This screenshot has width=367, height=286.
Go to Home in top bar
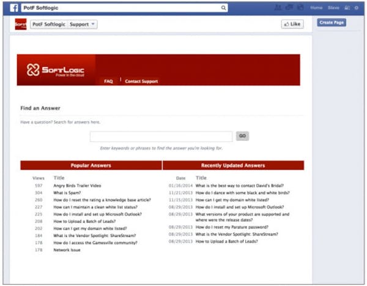point(316,8)
